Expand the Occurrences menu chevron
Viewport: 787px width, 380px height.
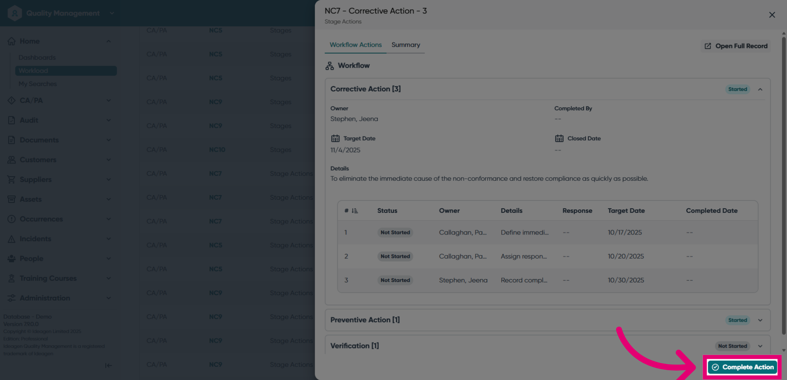point(109,219)
